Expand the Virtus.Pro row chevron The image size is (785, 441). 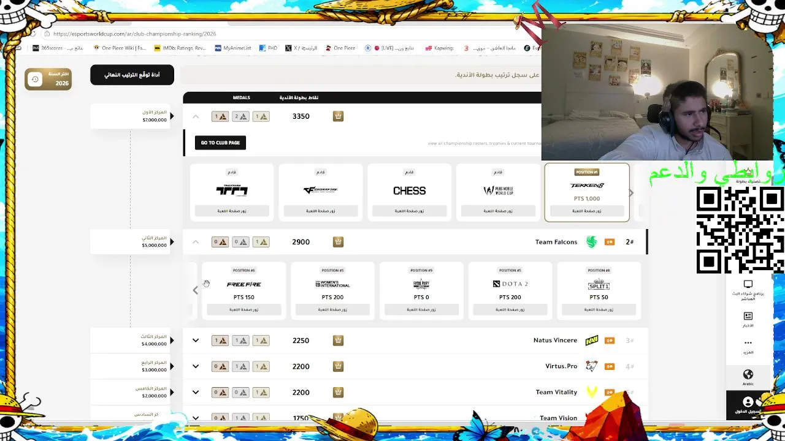(196, 366)
